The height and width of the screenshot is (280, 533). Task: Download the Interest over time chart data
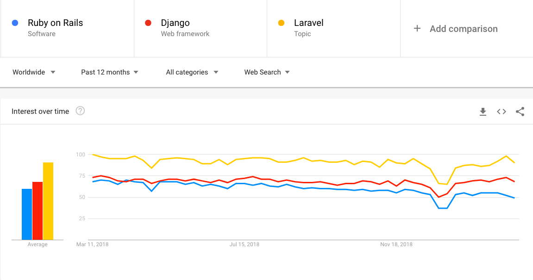[x=483, y=112]
